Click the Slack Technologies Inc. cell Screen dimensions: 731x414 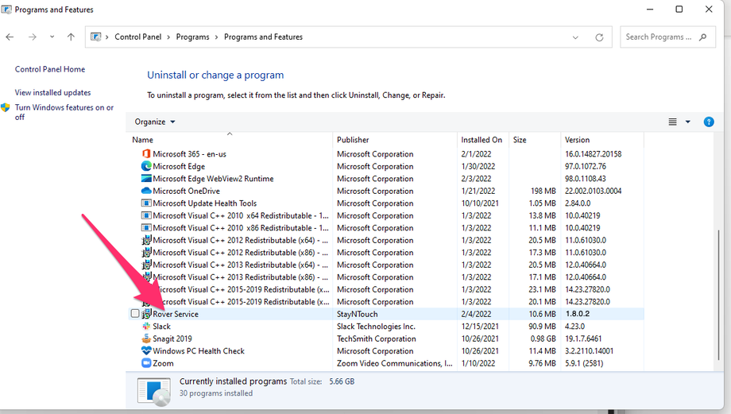click(x=376, y=327)
